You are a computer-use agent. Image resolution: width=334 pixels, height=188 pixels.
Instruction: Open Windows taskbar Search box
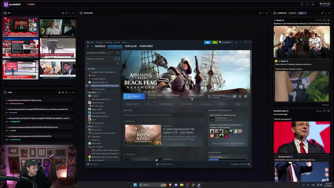tap(153, 185)
